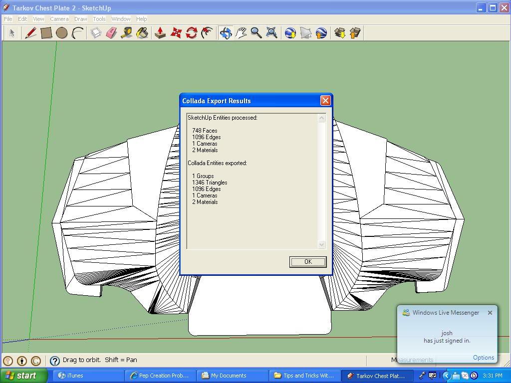
Task: Open the Draw menu
Action: tap(81, 19)
